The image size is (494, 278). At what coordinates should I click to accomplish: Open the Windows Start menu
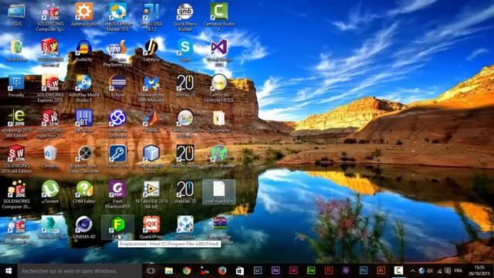(x=8, y=271)
